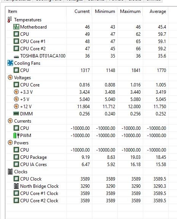177x219 pixels.
Task: Click the CPU Core #1 maximum temperature 65
Action: tap(138, 42)
